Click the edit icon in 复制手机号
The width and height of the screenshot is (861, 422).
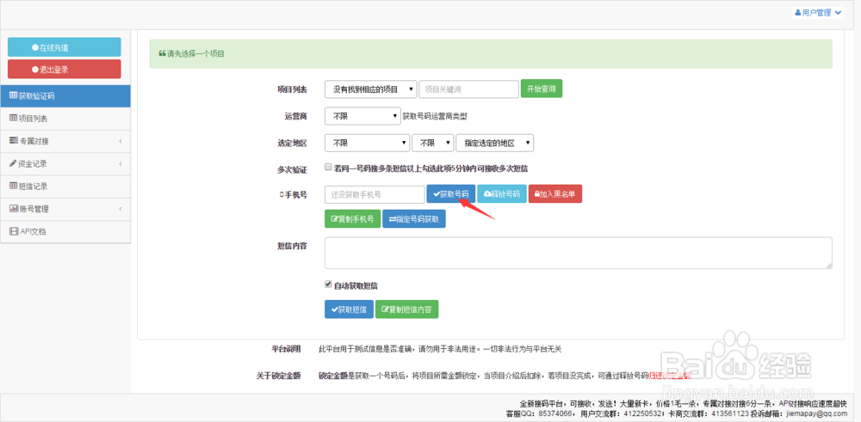334,219
